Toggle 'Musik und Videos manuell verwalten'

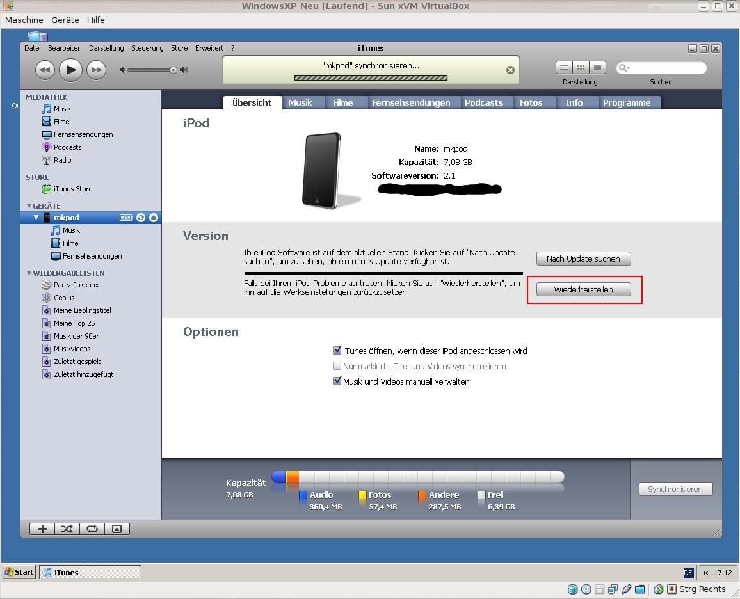coord(337,381)
